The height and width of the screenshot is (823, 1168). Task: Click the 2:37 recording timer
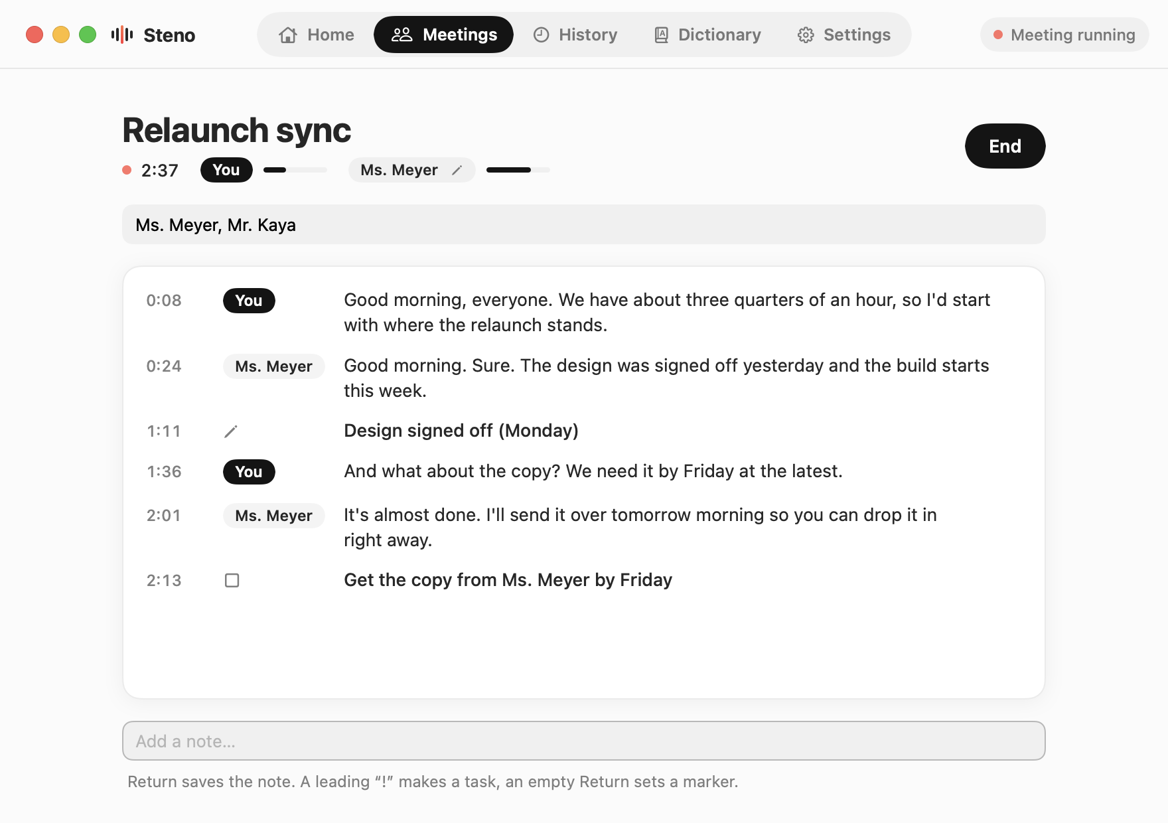160,171
